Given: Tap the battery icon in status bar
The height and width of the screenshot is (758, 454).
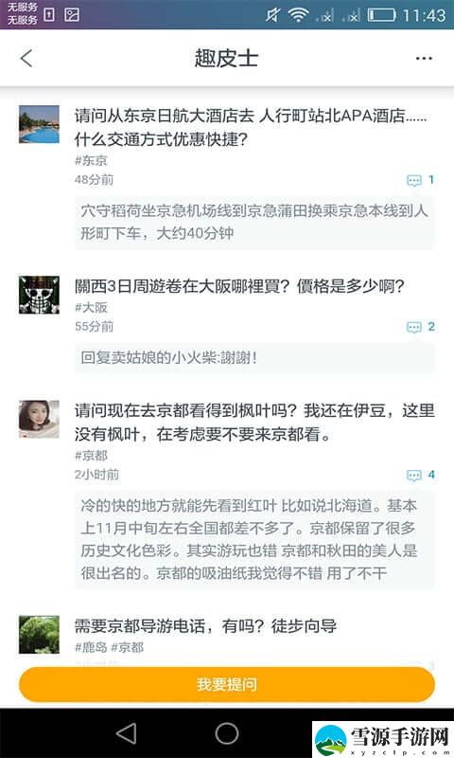Looking at the screenshot, I should tap(381, 15).
